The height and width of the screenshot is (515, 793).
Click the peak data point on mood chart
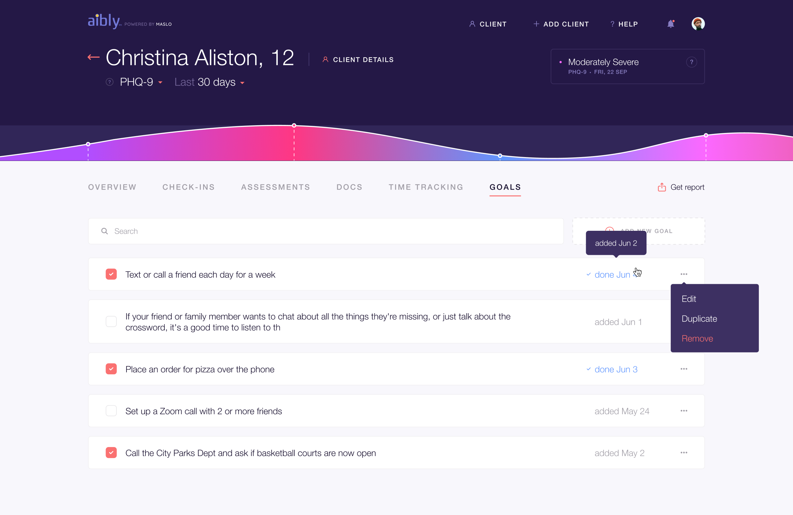pos(294,126)
